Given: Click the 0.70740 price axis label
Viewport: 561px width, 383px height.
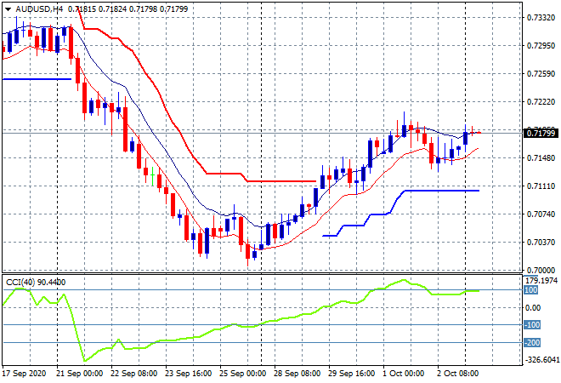Looking at the screenshot, I should point(541,214).
